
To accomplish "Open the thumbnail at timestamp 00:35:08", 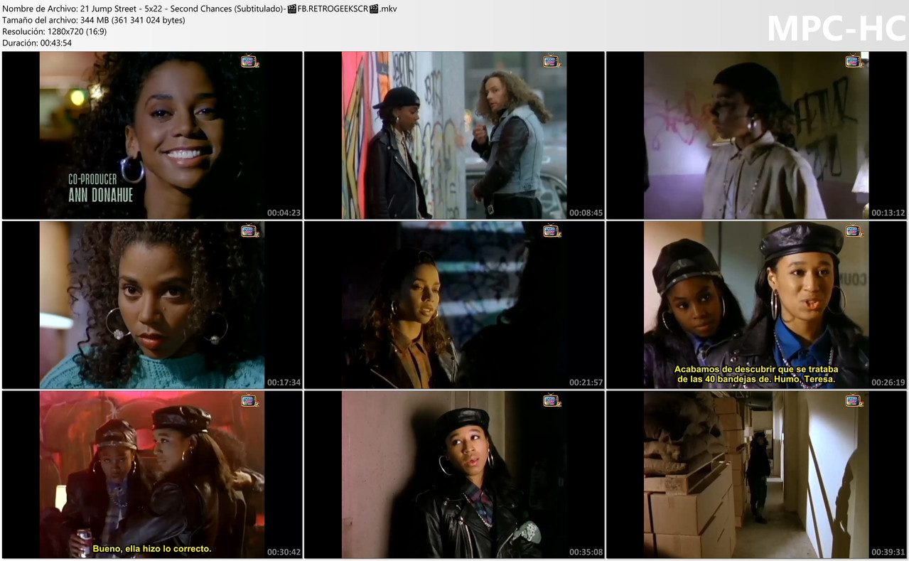I will pos(454,474).
